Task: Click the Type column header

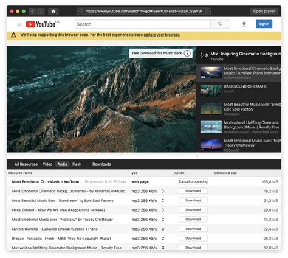Action: pos(134,173)
